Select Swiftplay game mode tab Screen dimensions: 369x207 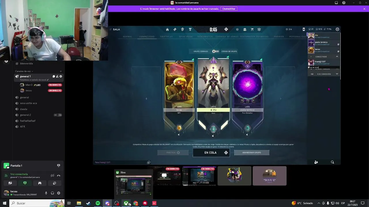point(166,37)
